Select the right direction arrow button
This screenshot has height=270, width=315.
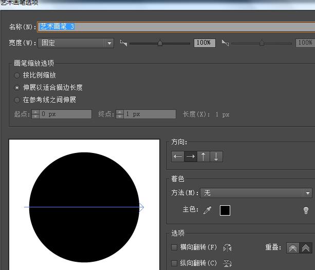coord(191,157)
